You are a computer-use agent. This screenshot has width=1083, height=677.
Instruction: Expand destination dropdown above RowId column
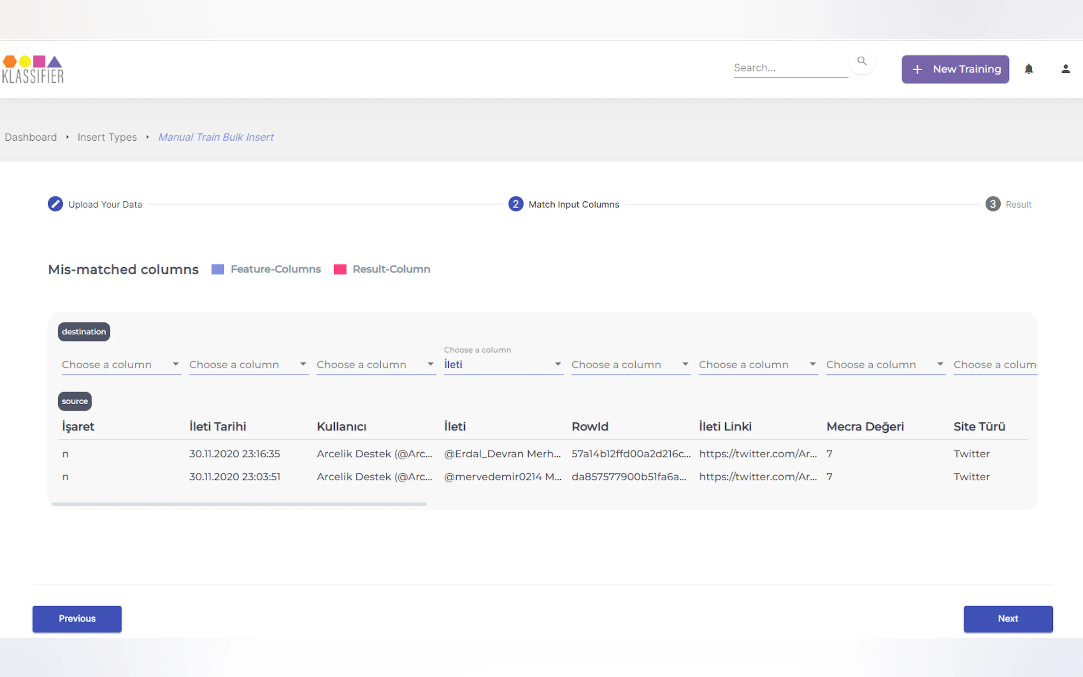tap(630, 365)
